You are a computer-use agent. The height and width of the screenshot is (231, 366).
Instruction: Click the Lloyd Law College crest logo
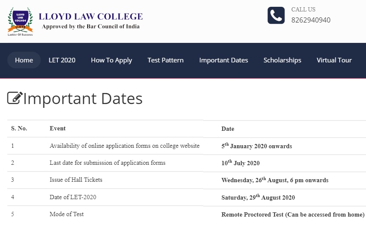point(20,21)
